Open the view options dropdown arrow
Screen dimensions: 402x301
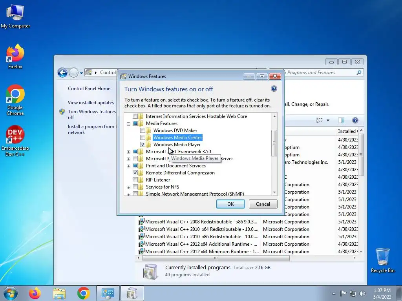tap(328, 120)
